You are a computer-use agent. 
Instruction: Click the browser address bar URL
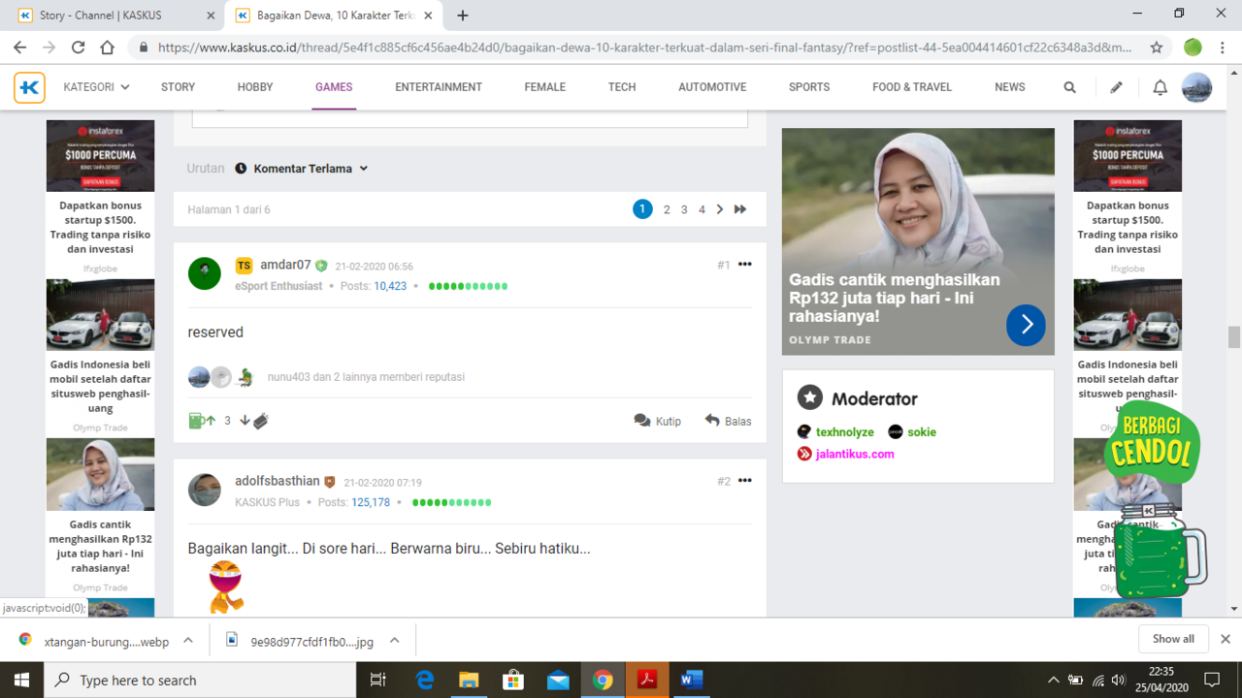(645, 47)
